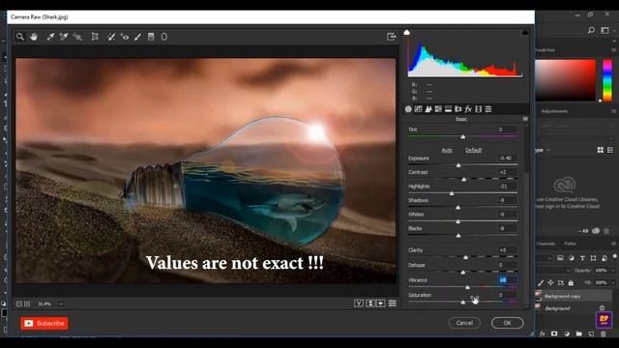Select the Adjustment Brush tool
Screen dimensions: 619x348
pos(137,37)
